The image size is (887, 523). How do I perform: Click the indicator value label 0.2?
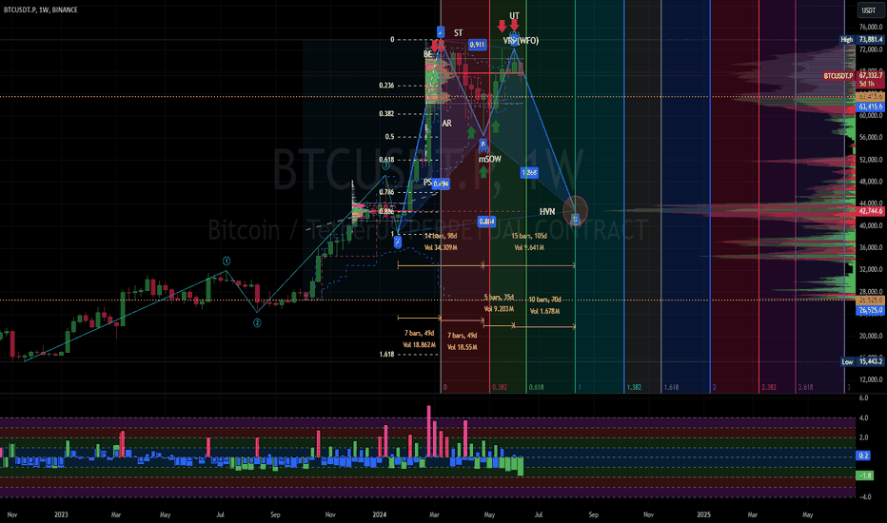[863, 455]
